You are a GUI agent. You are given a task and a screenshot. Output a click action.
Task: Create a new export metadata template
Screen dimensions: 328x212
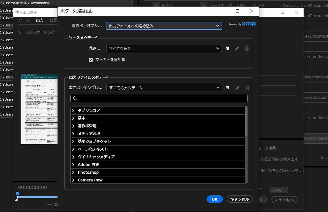click(227, 88)
